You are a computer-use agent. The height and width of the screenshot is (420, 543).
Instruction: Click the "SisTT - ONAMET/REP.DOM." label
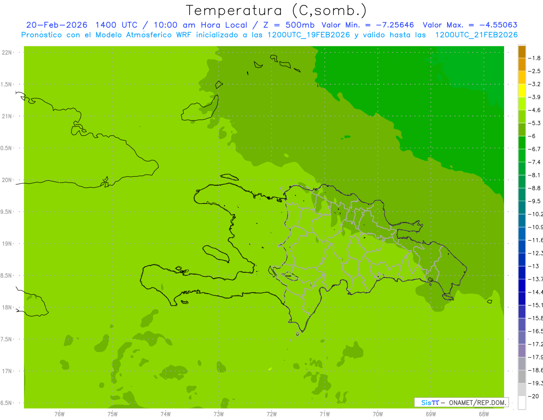[x=461, y=402]
